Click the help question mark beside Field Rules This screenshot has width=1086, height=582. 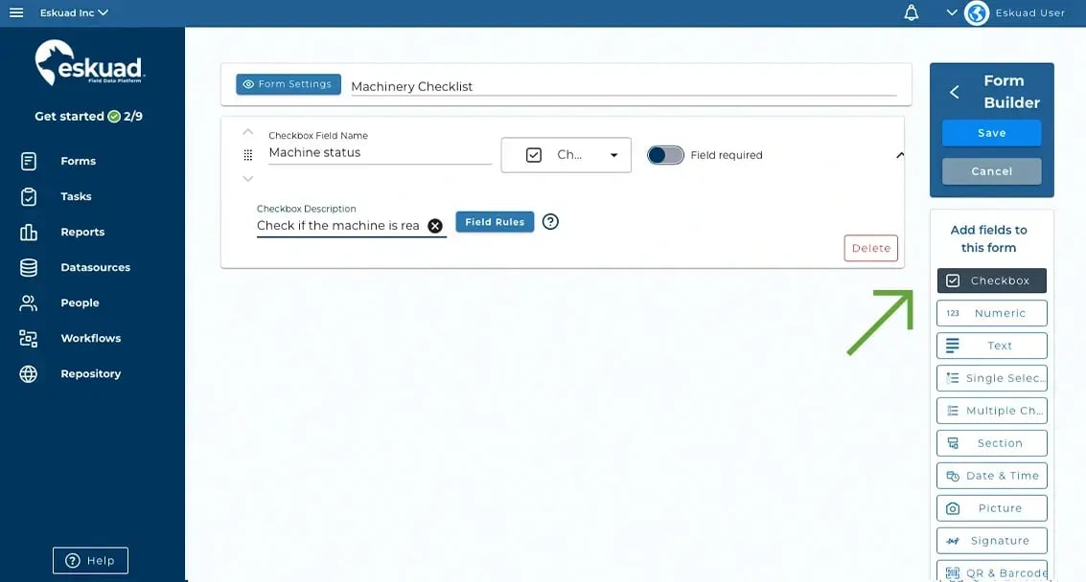(x=550, y=222)
